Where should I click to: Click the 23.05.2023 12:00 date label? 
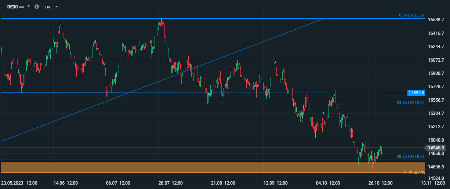(19, 183)
